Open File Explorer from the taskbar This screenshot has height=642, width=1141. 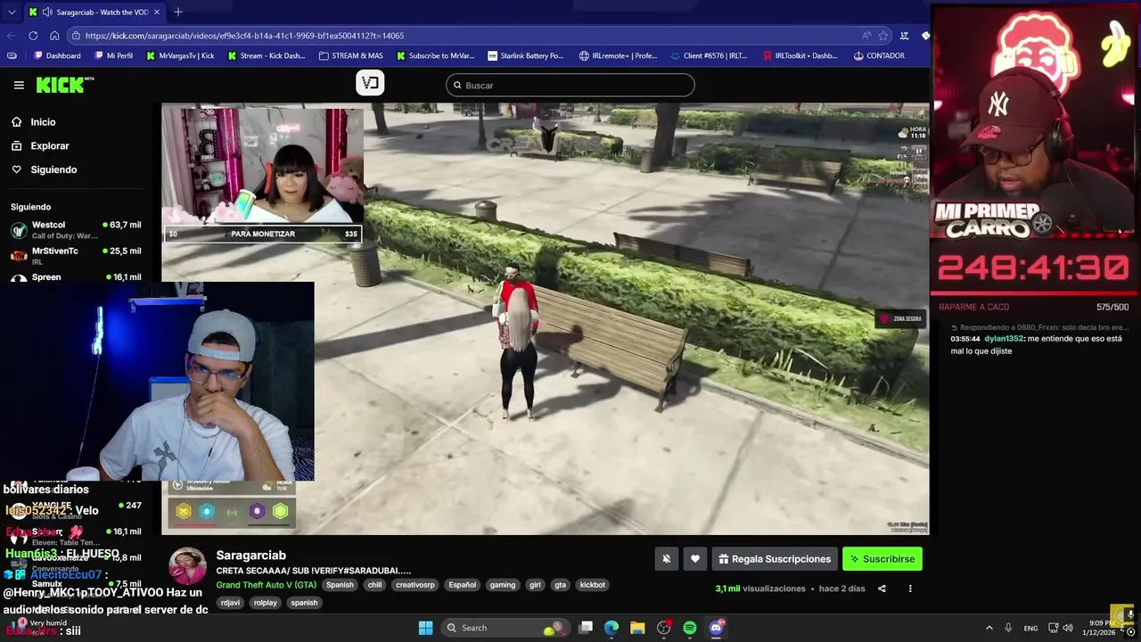click(x=637, y=628)
